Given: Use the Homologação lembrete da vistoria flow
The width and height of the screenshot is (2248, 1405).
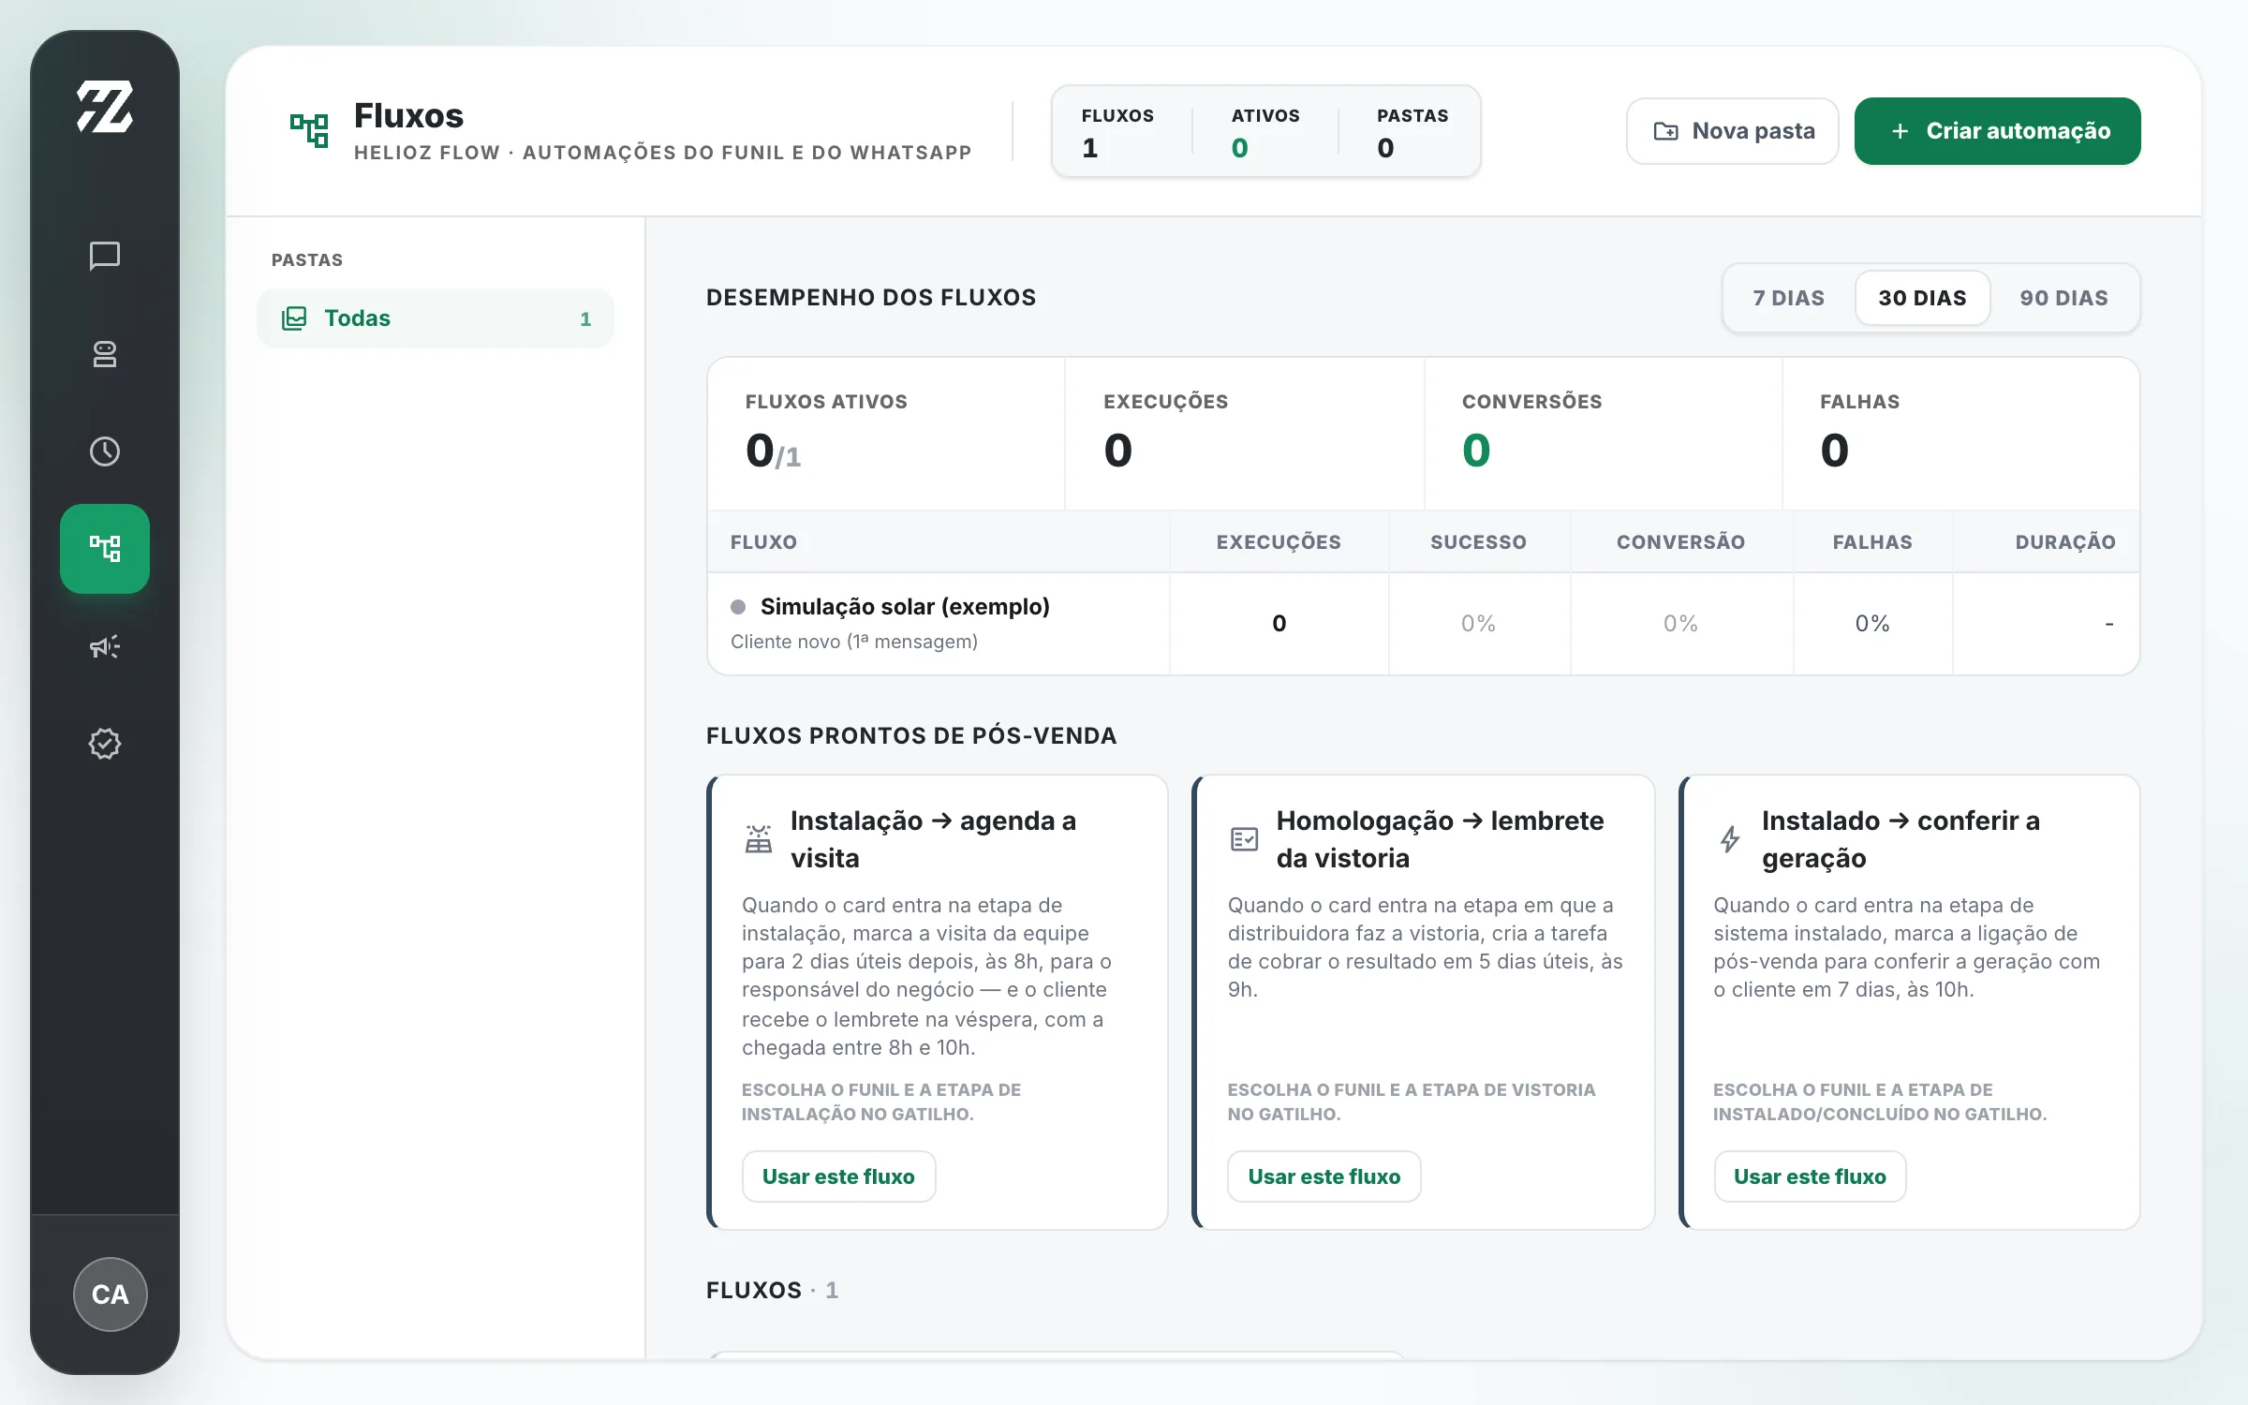Looking at the screenshot, I should (1324, 1176).
